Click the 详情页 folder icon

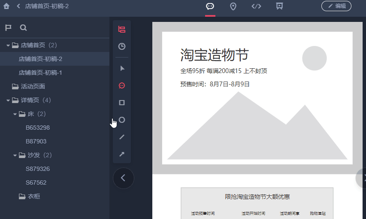(15, 100)
